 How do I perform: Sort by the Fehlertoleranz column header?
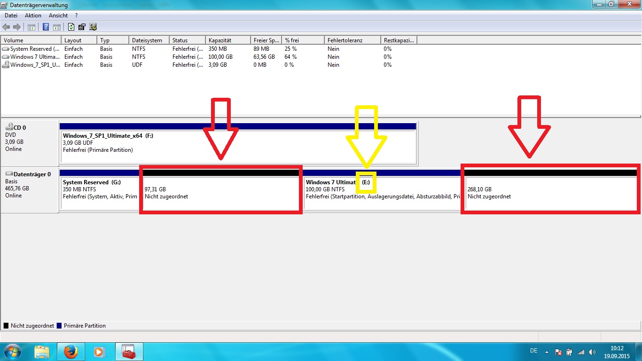pos(352,40)
